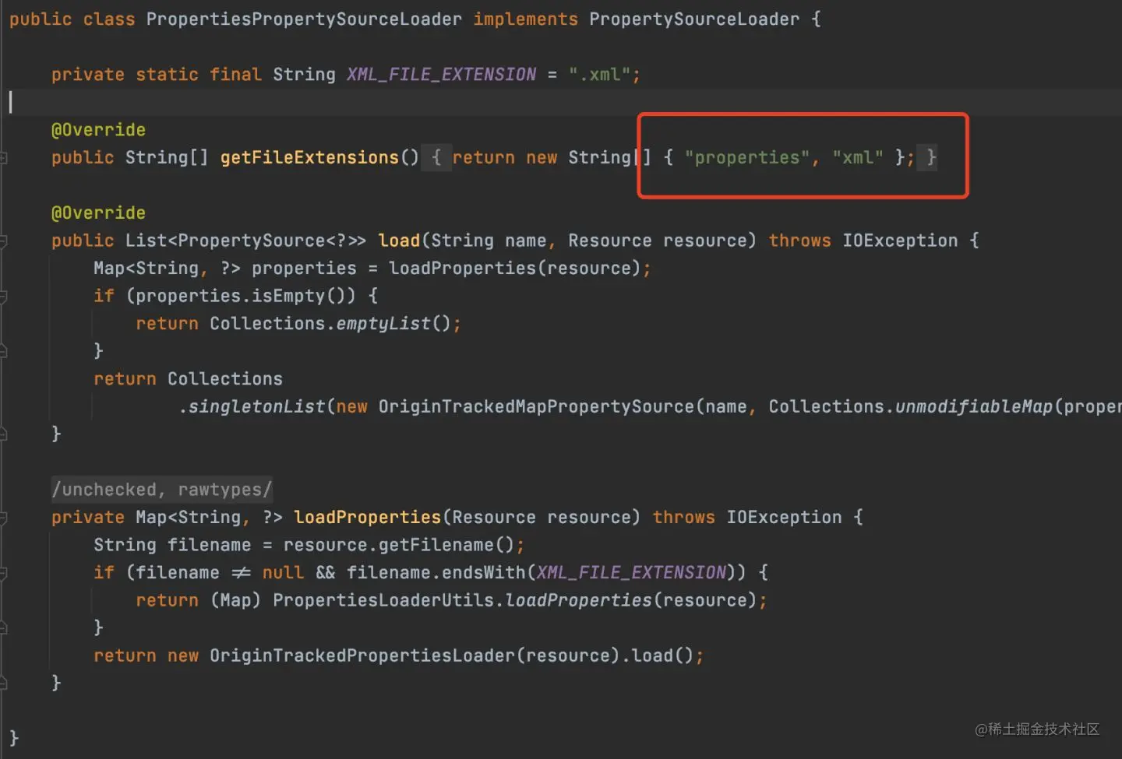Screen dimensions: 1122x759
Task: Click the getFileExtensions method name
Action: coord(309,157)
